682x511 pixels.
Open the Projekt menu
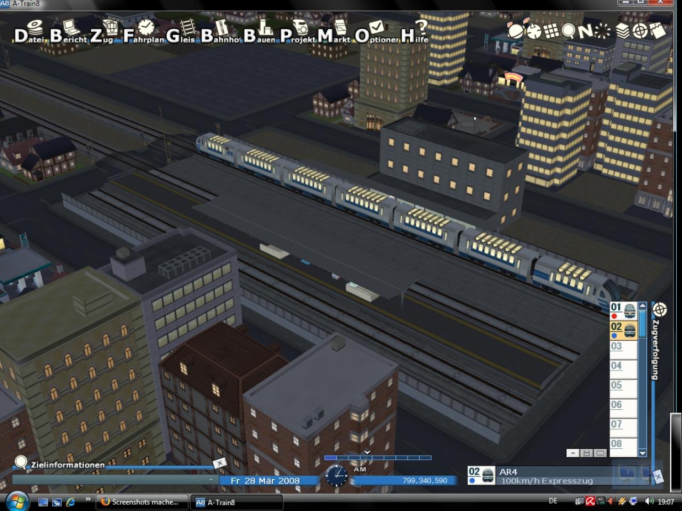[297, 32]
